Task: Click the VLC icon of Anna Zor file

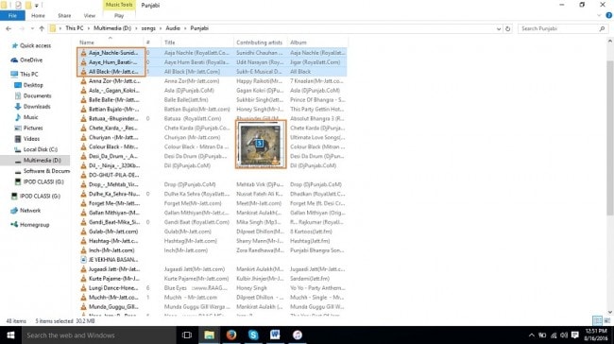Action: pyautogui.click(x=83, y=81)
